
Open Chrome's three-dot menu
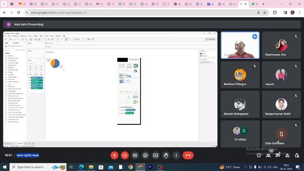point(300,13)
